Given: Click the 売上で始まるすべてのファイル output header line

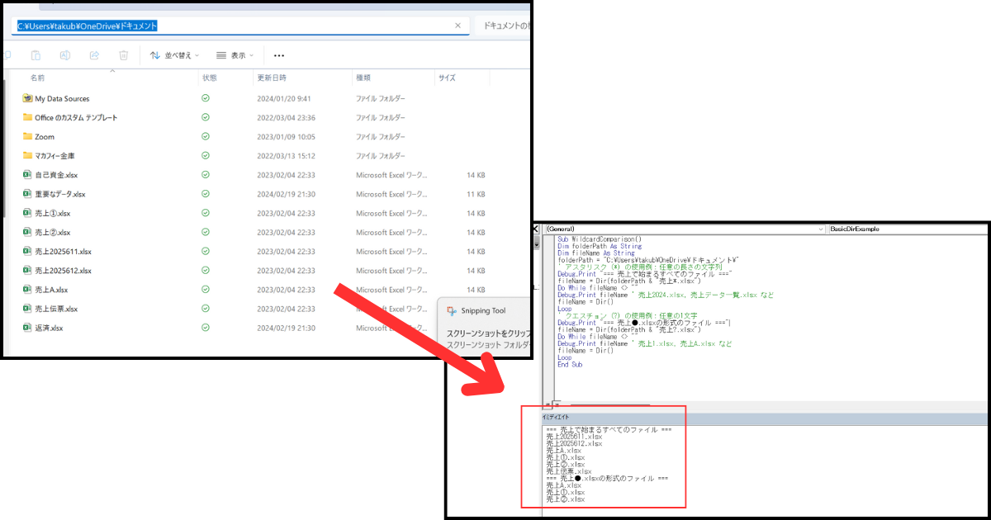Looking at the screenshot, I should [609, 430].
